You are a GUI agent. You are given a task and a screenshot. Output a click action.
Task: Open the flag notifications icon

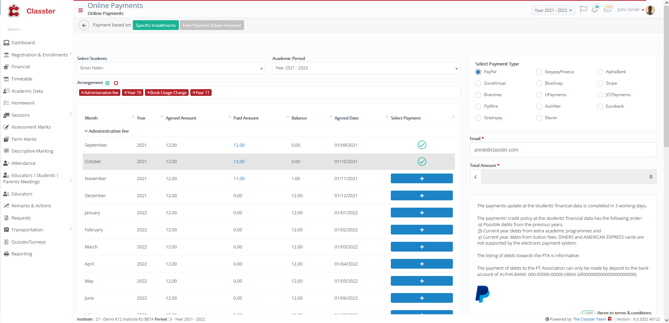pyautogui.click(x=583, y=9)
